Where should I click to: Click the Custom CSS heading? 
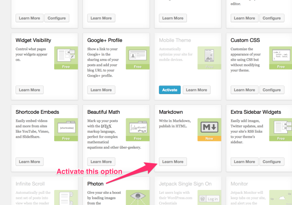click(245, 40)
